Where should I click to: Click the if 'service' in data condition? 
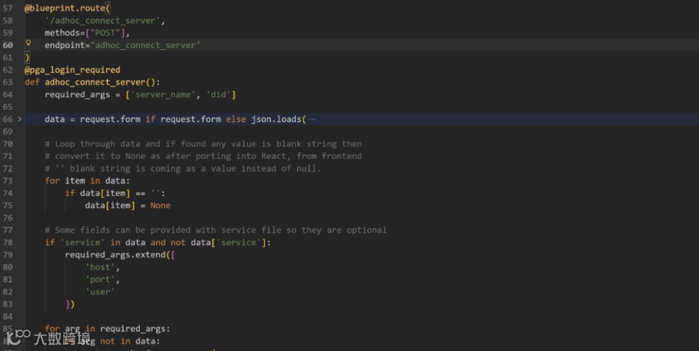158,242
